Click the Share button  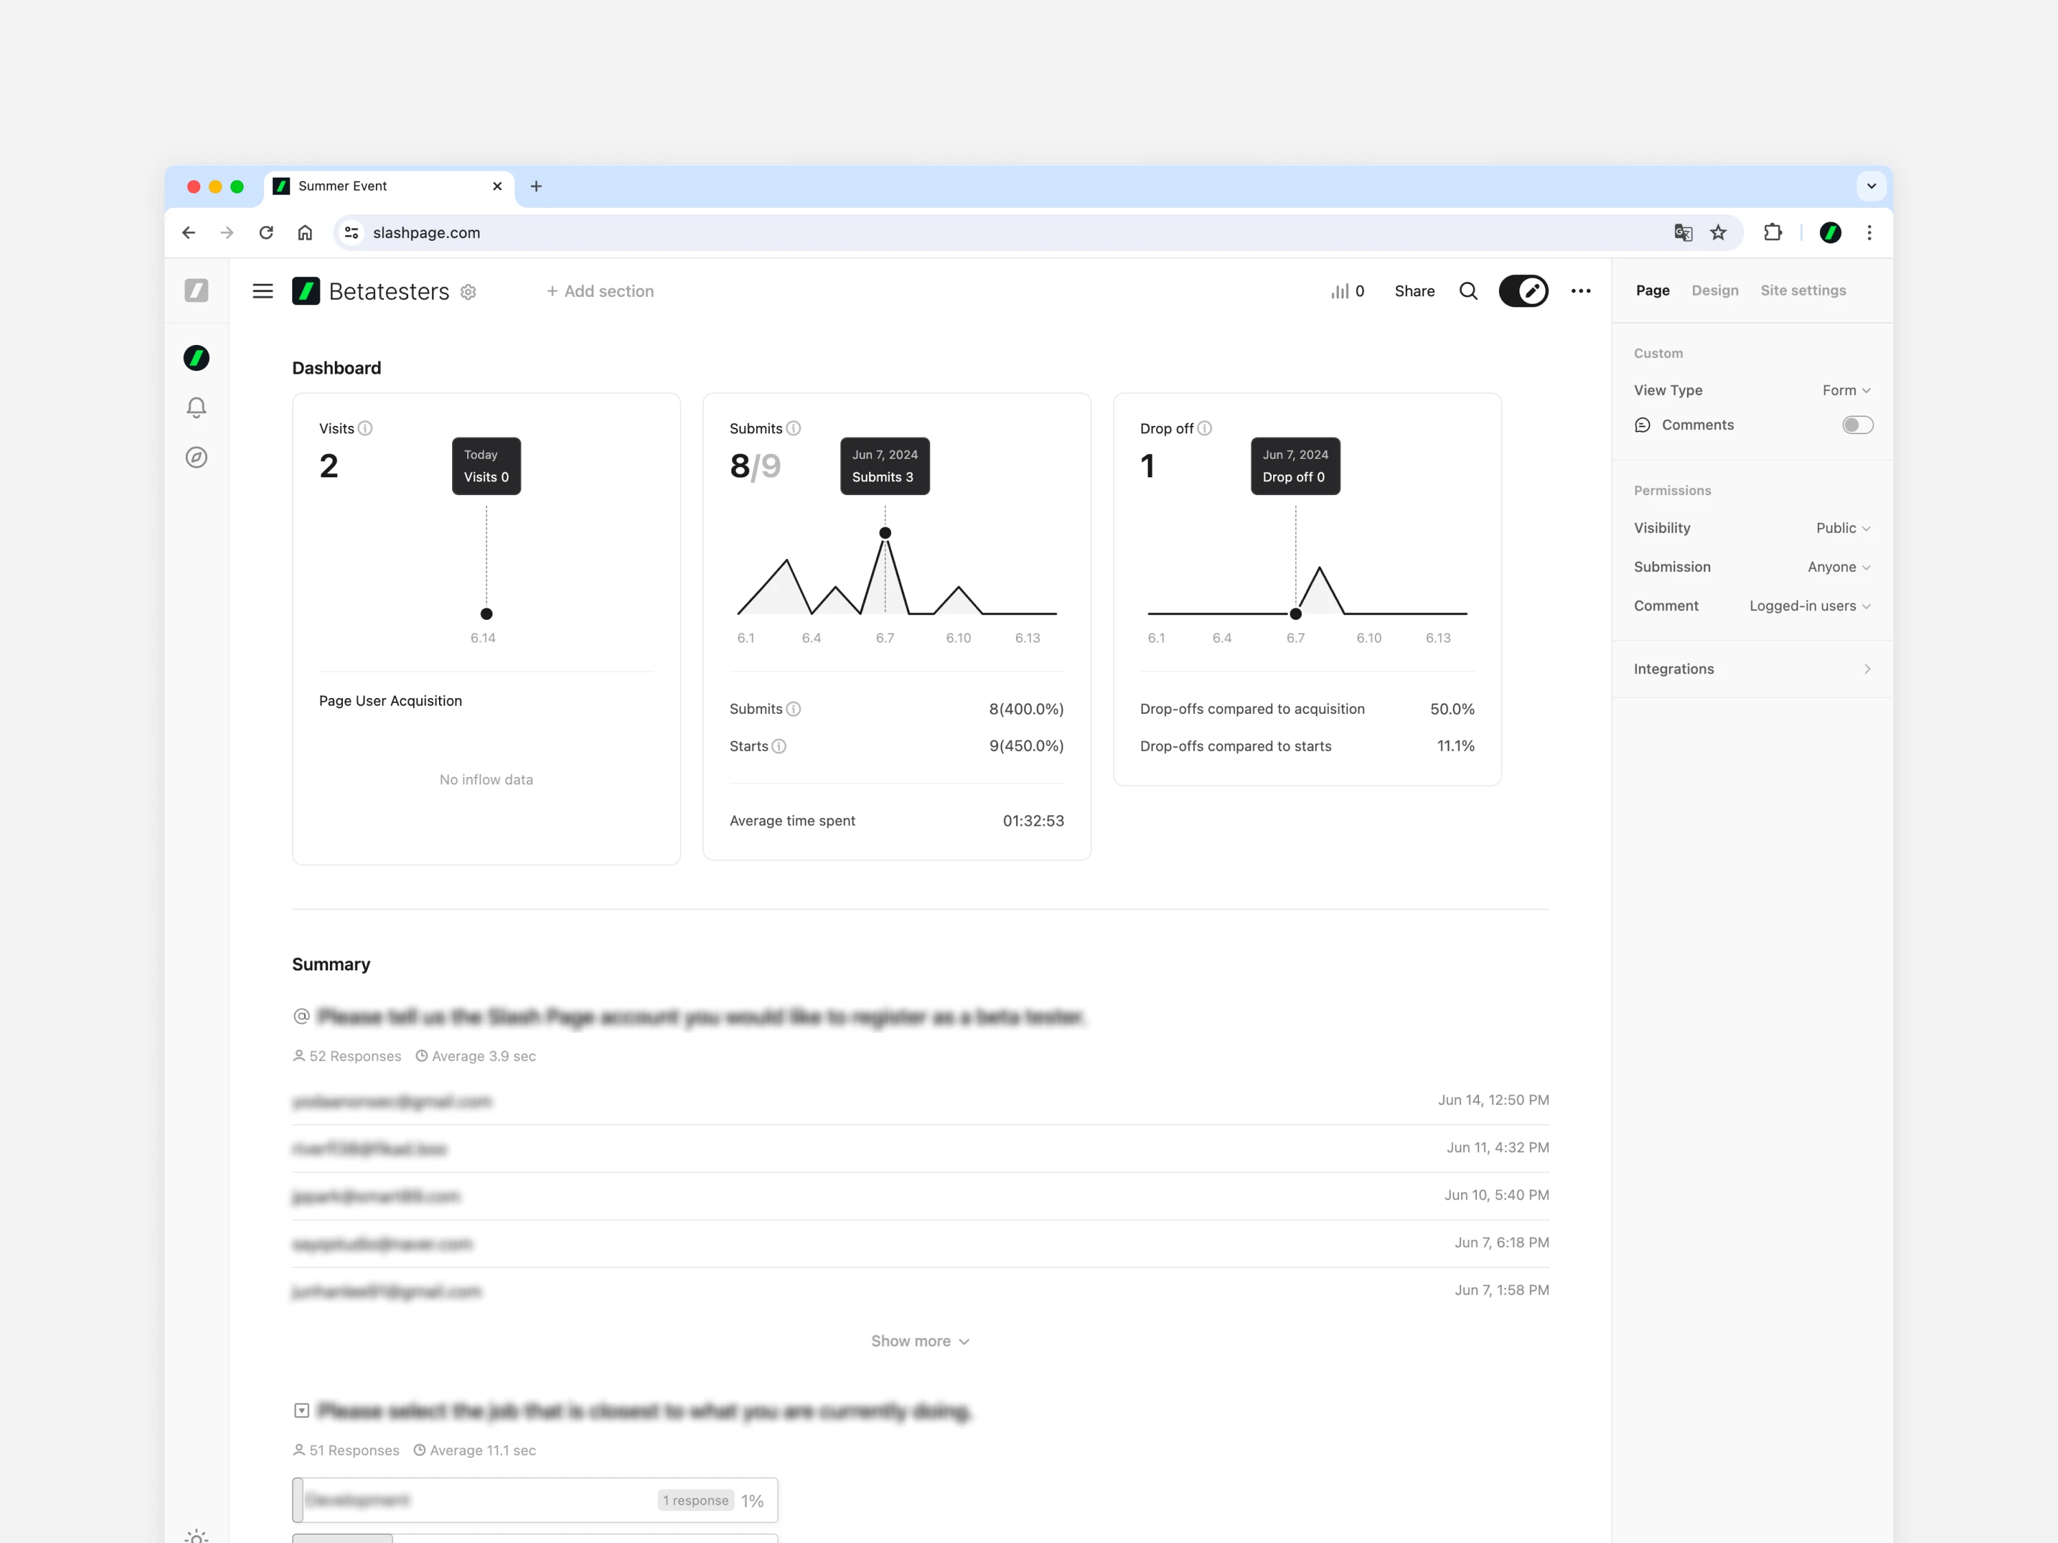point(1414,291)
